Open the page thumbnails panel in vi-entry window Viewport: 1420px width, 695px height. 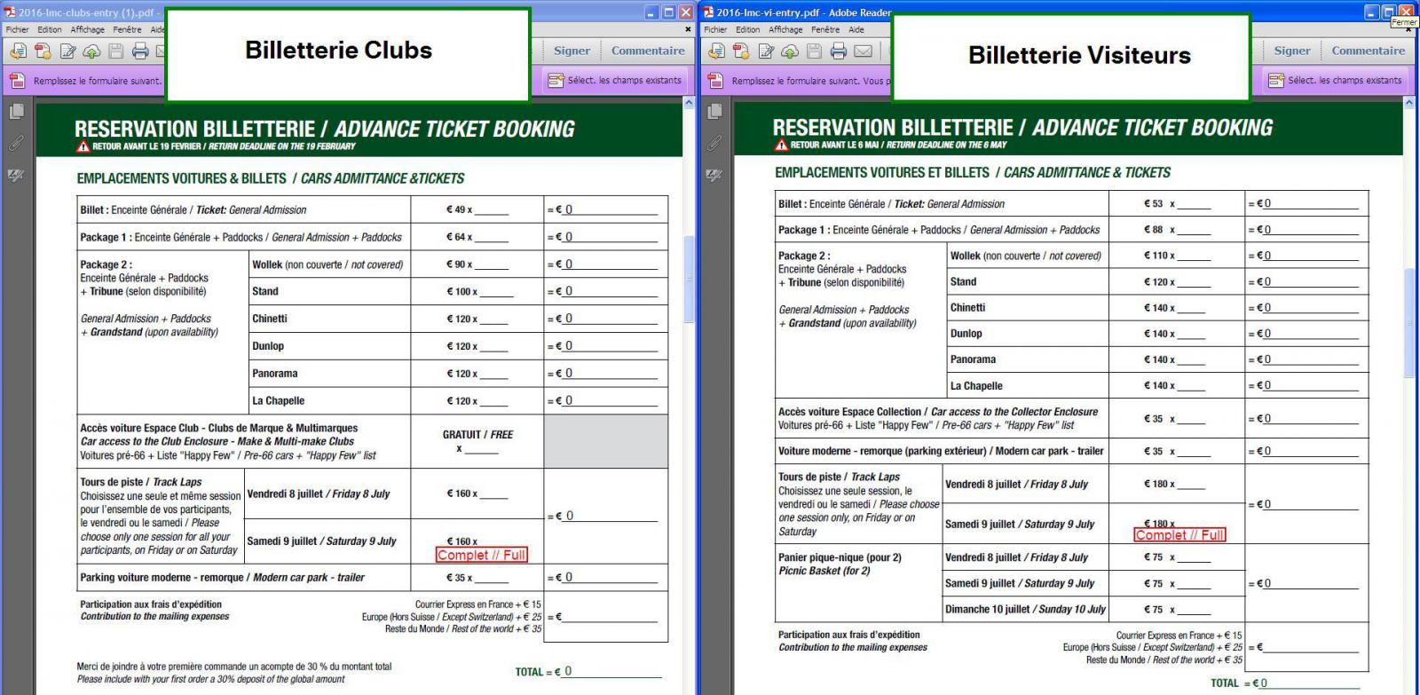coord(714,112)
